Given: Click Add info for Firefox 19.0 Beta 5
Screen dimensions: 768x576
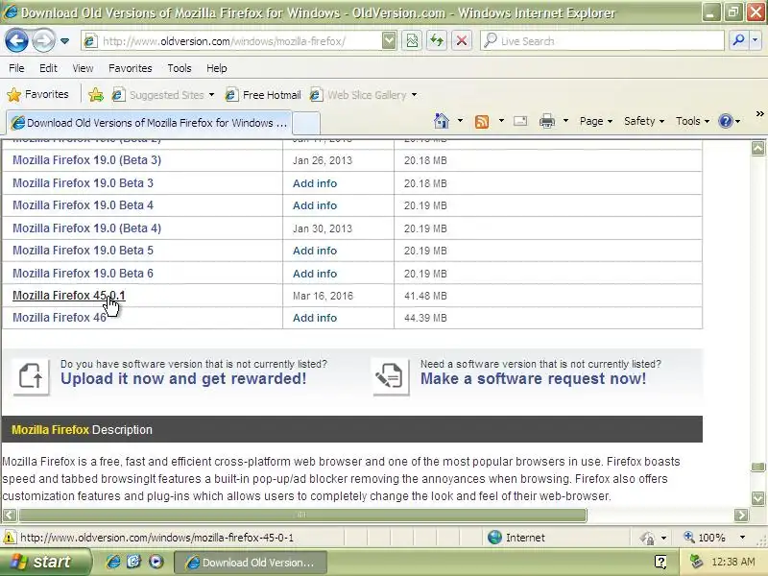Looking at the screenshot, I should tap(315, 251).
